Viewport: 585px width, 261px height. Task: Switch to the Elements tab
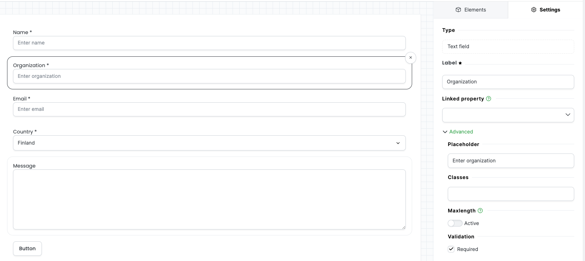coord(471,10)
